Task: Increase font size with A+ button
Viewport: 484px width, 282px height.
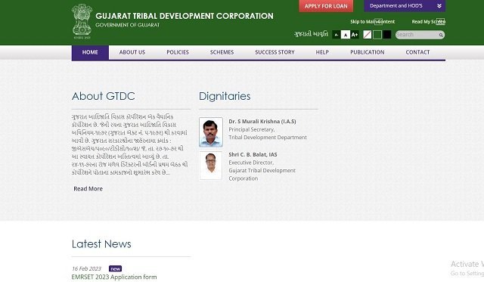Action: [355, 35]
